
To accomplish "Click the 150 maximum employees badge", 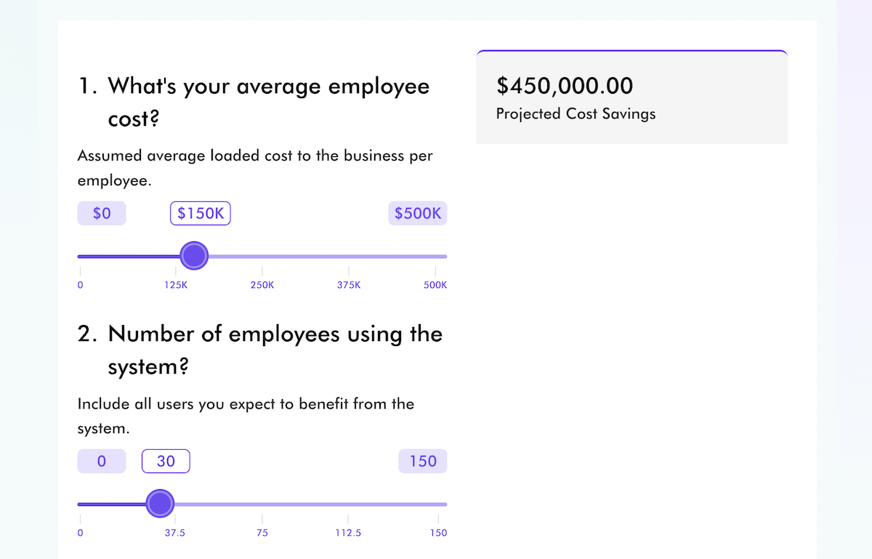I will coord(422,461).
